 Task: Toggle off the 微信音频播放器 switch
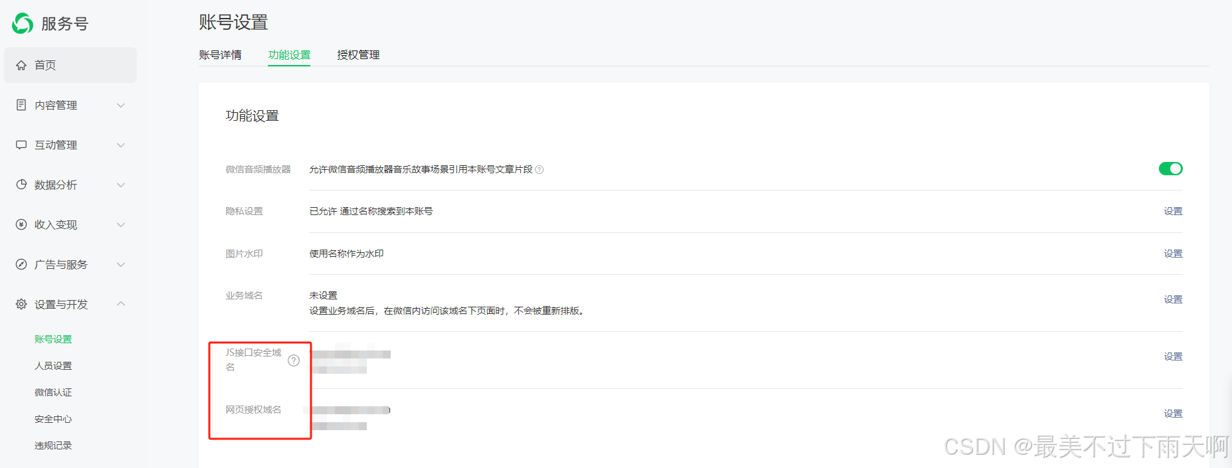pyautogui.click(x=1171, y=169)
